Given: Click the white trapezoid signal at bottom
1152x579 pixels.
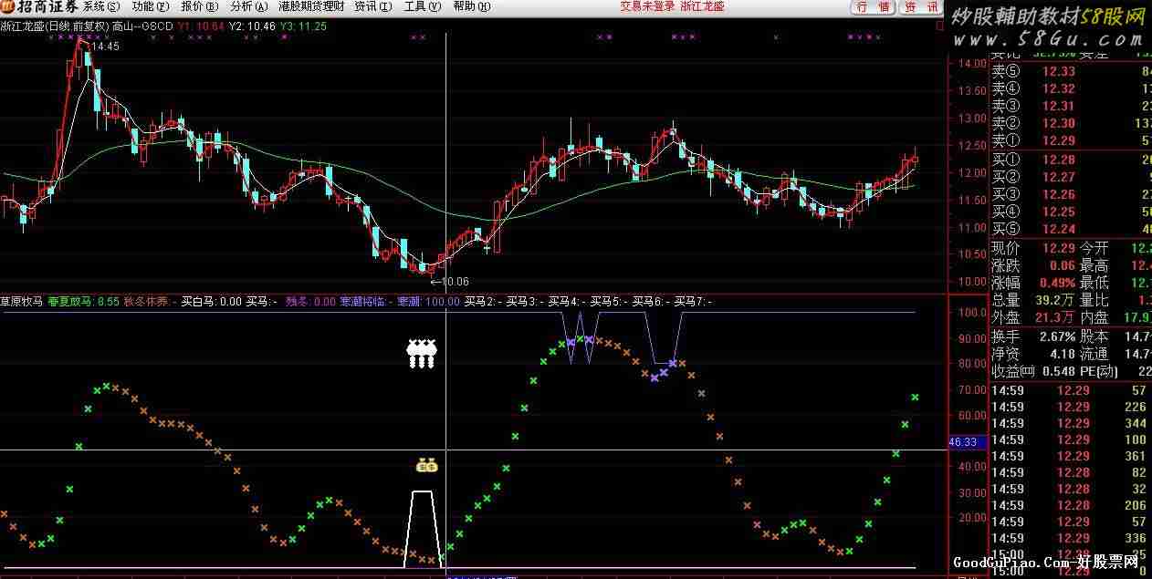Looking at the screenshot, I should tap(422, 527).
